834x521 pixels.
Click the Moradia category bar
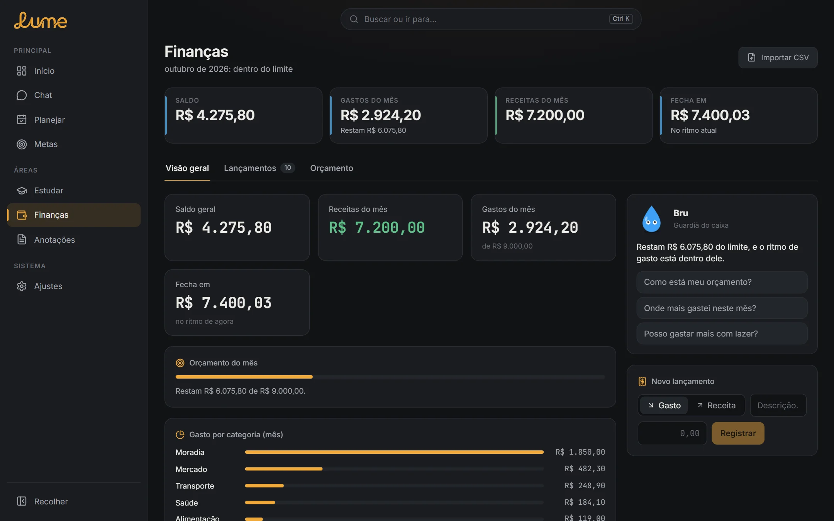coord(394,452)
